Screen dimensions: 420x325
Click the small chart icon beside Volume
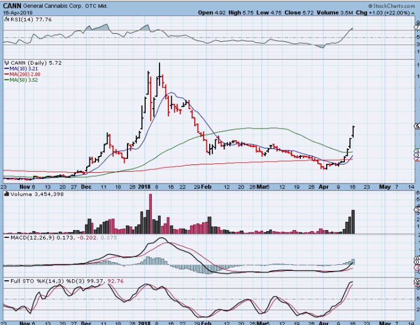pyautogui.click(x=7, y=194)
